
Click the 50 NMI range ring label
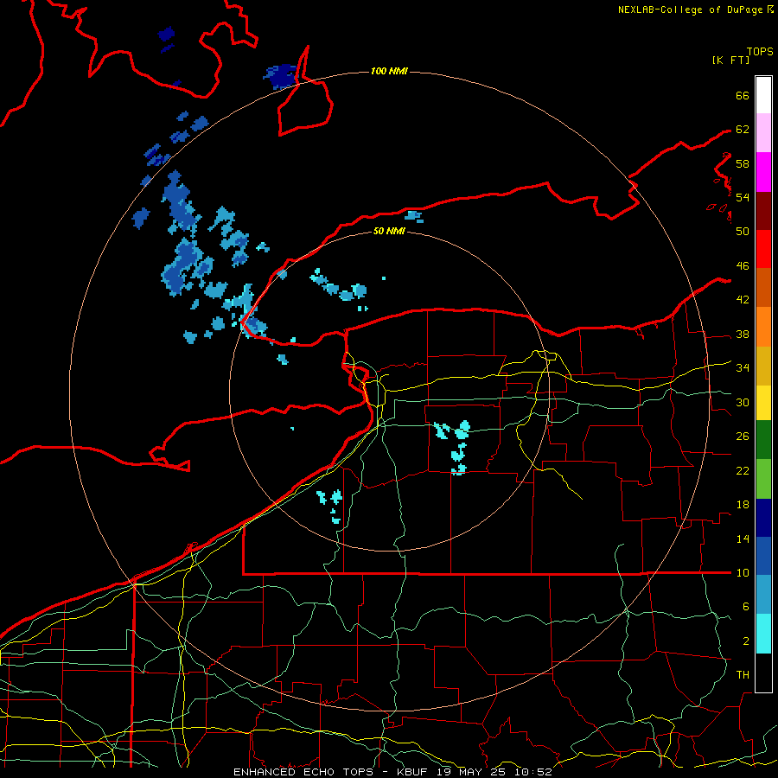[x=389, y=231]
